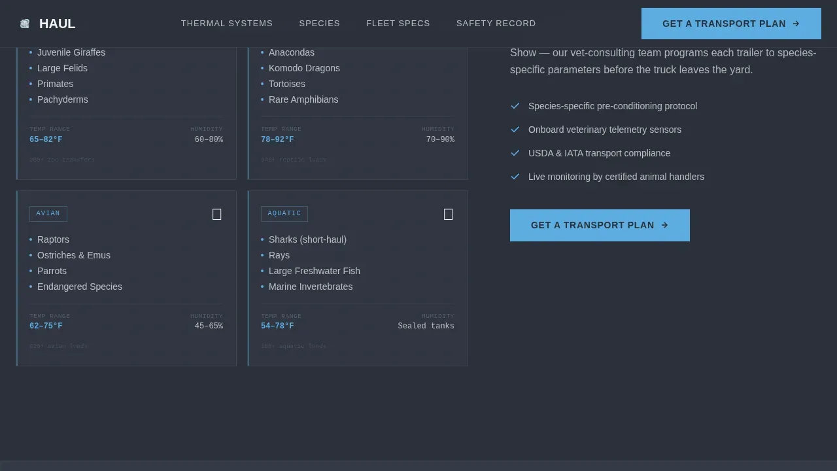
Task: Click the 54–78°F temperature value
Action: (x=277, y=326)
